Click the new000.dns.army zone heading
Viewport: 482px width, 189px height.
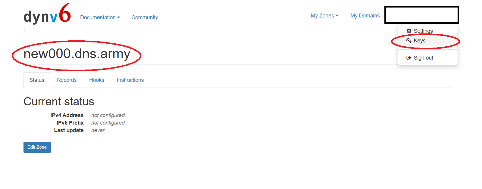[x=77, y=54]
